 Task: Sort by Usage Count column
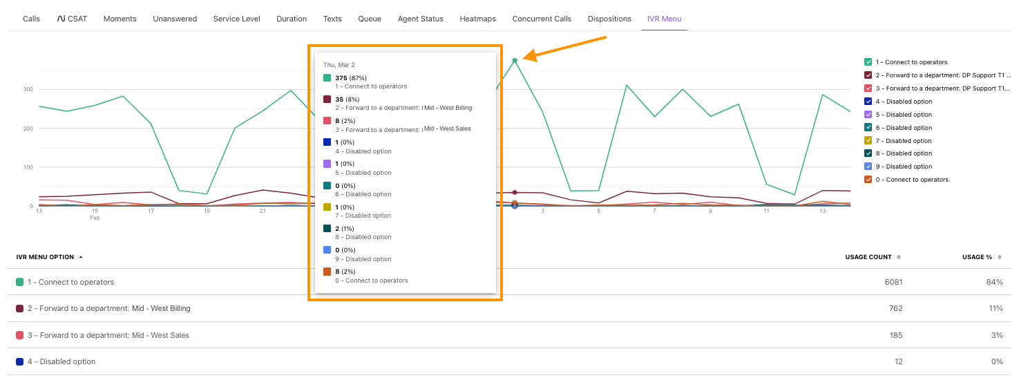tap(873, 257)
